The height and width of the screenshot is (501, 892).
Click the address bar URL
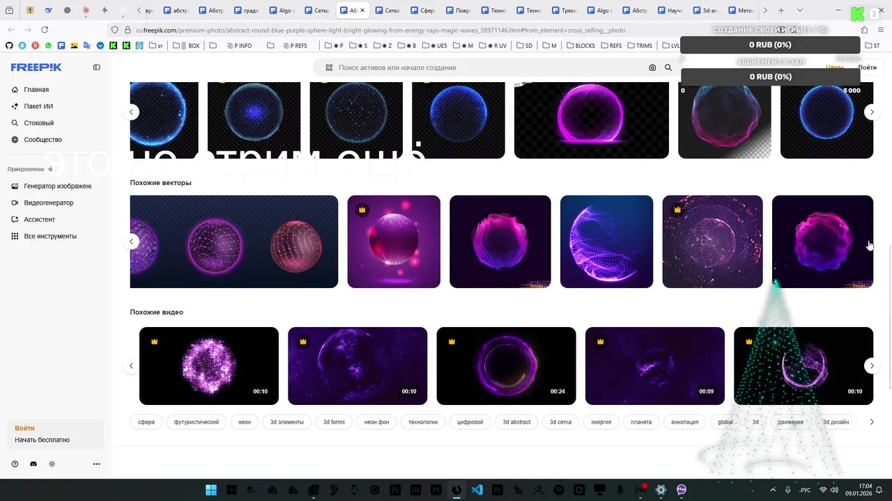tap(380, 30)
